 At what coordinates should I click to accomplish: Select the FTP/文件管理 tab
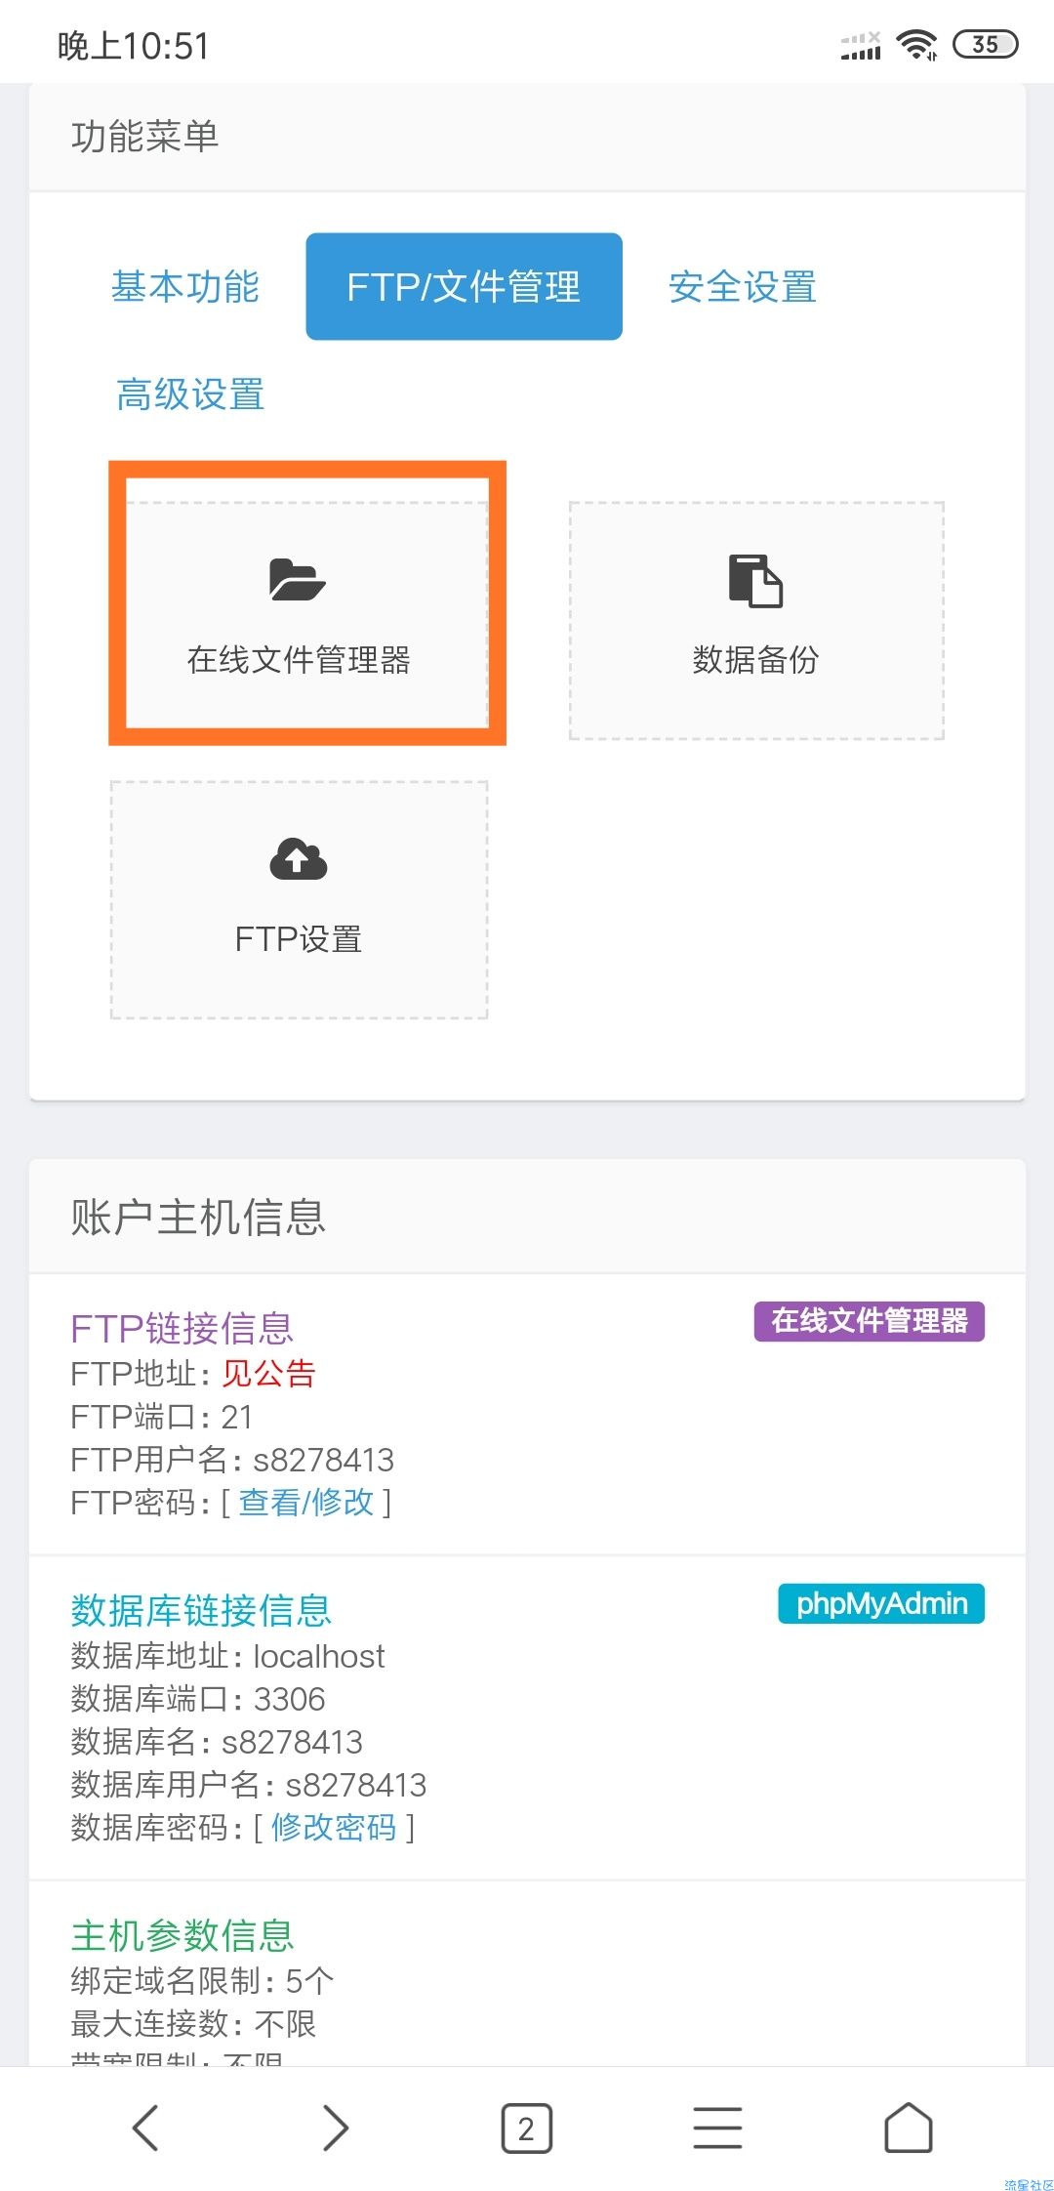pyautogui.click(x=464, y=286)
